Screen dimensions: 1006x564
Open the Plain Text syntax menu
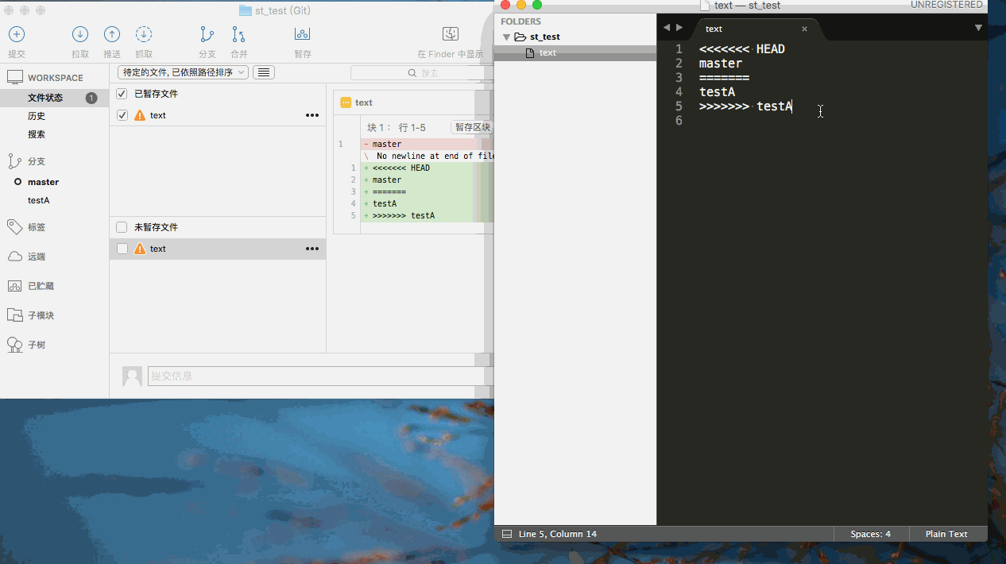tap(946, 534)
